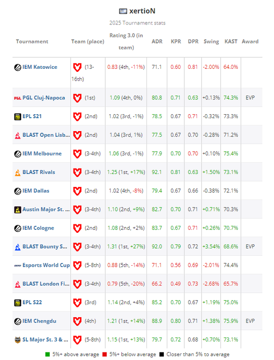274x360 pixels.
Task: Open the EPL S22 tournament link
Action: pos(32,302)
